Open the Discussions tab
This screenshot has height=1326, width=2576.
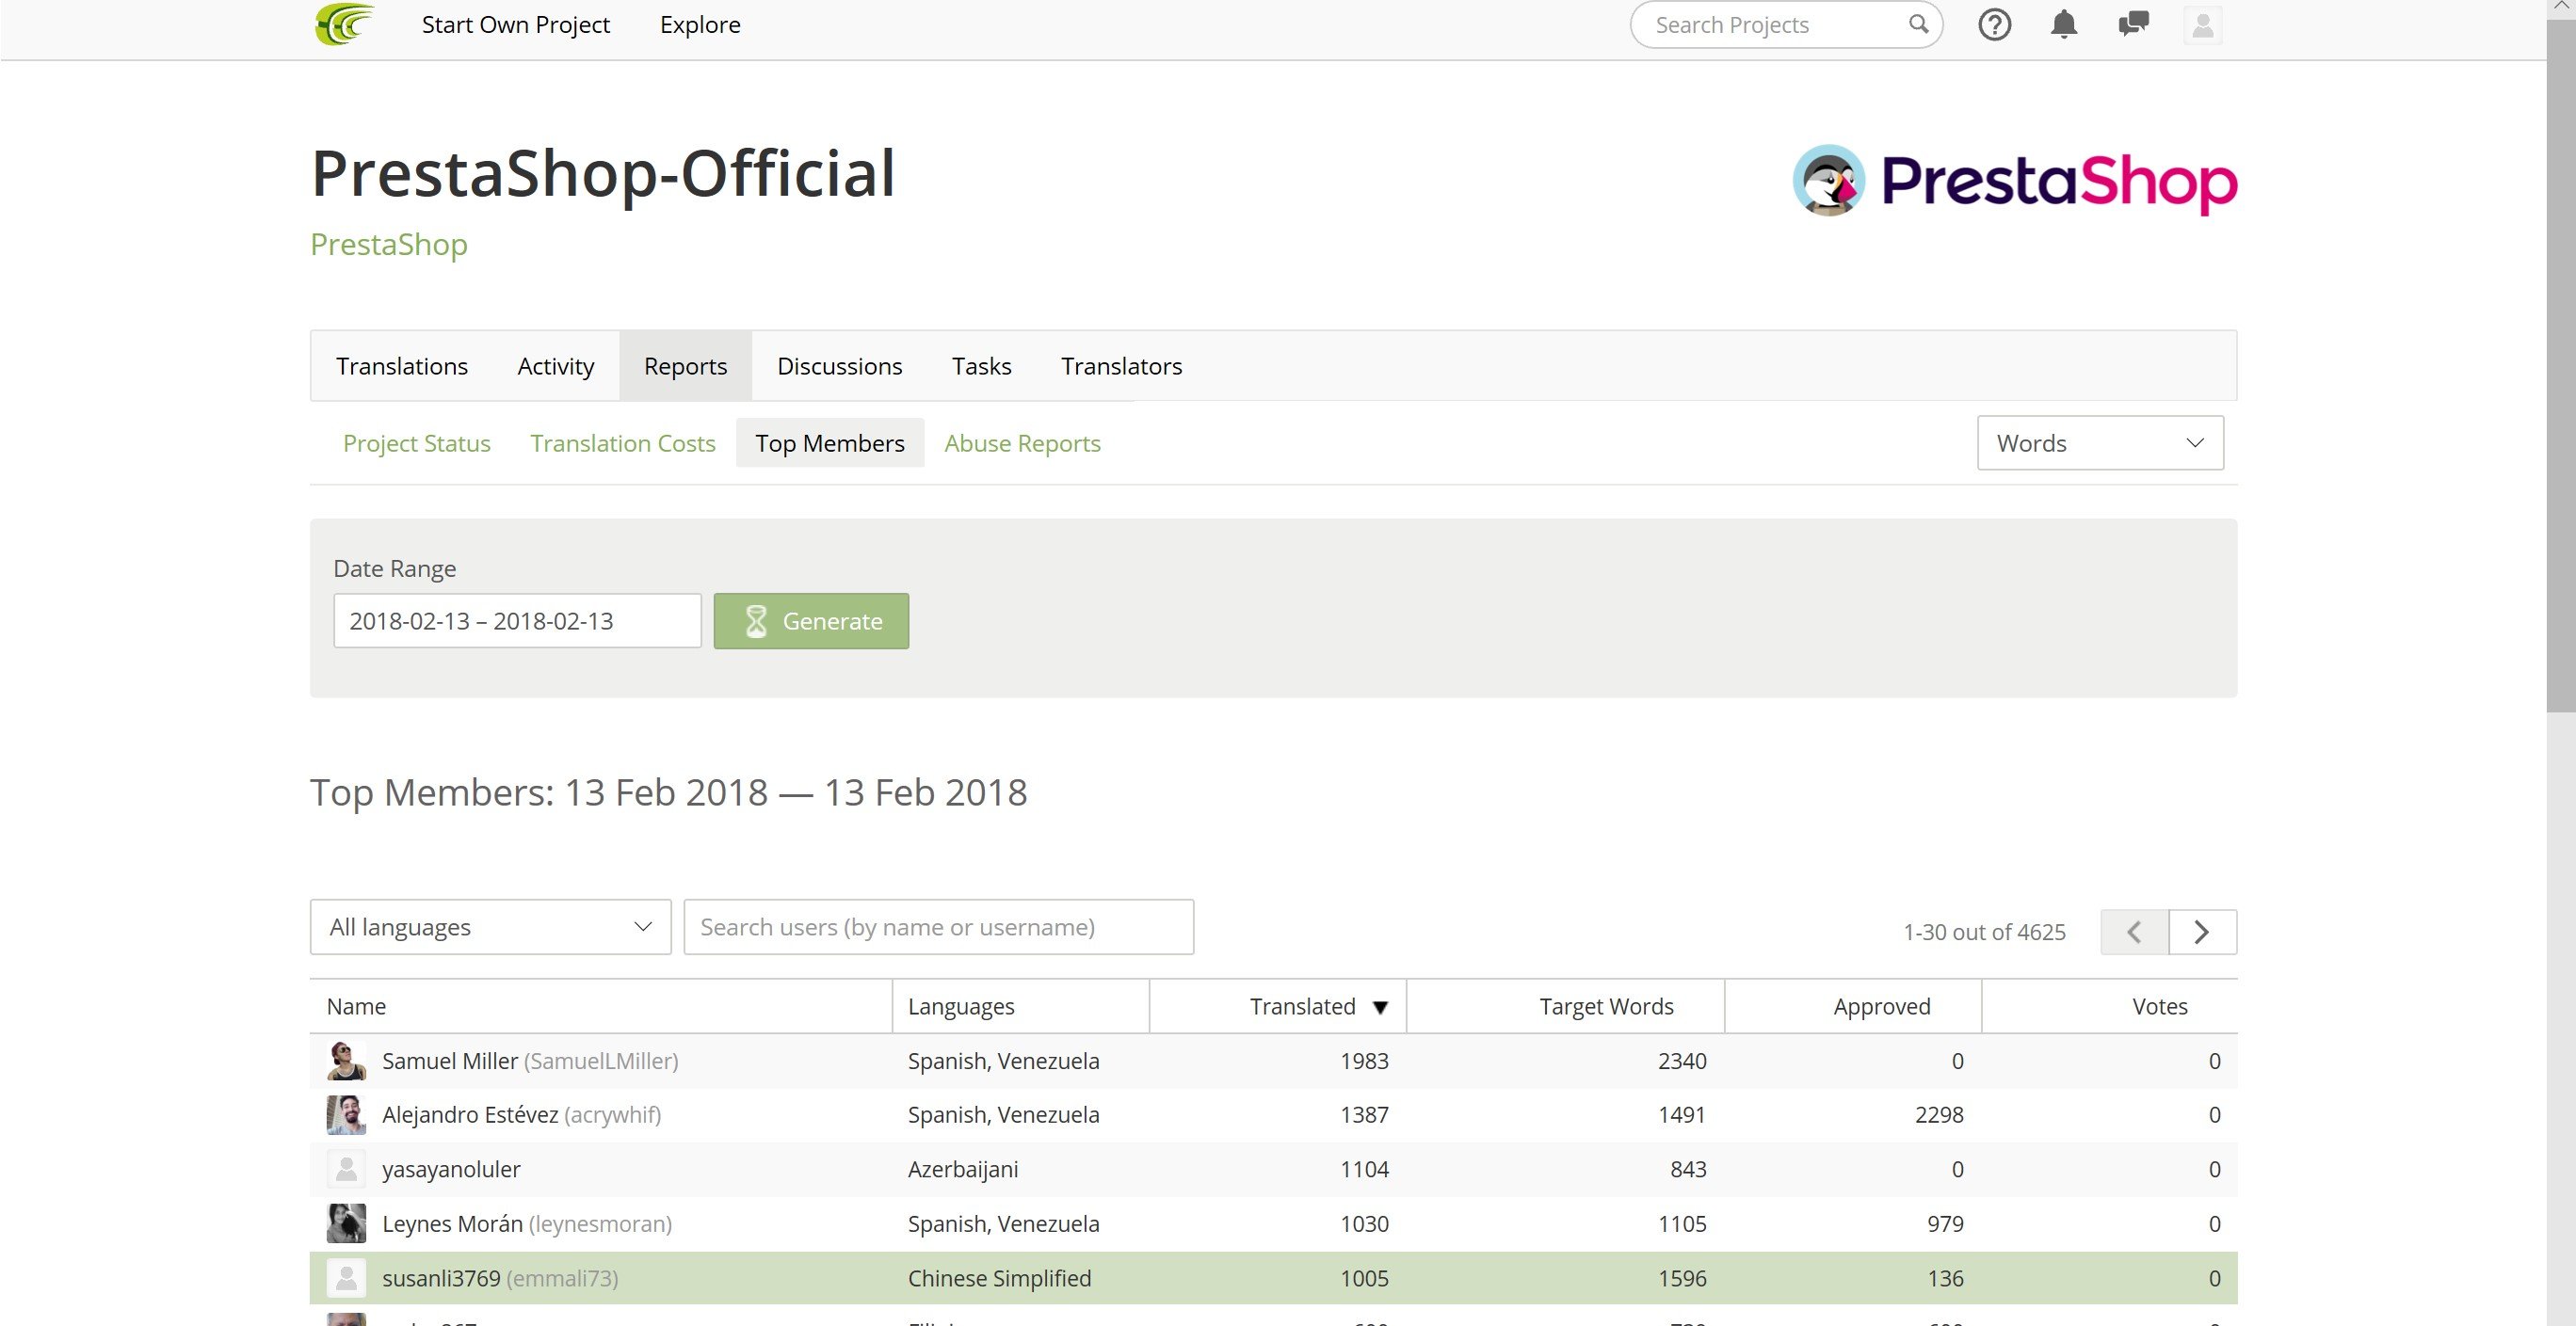tap(839, 366)
